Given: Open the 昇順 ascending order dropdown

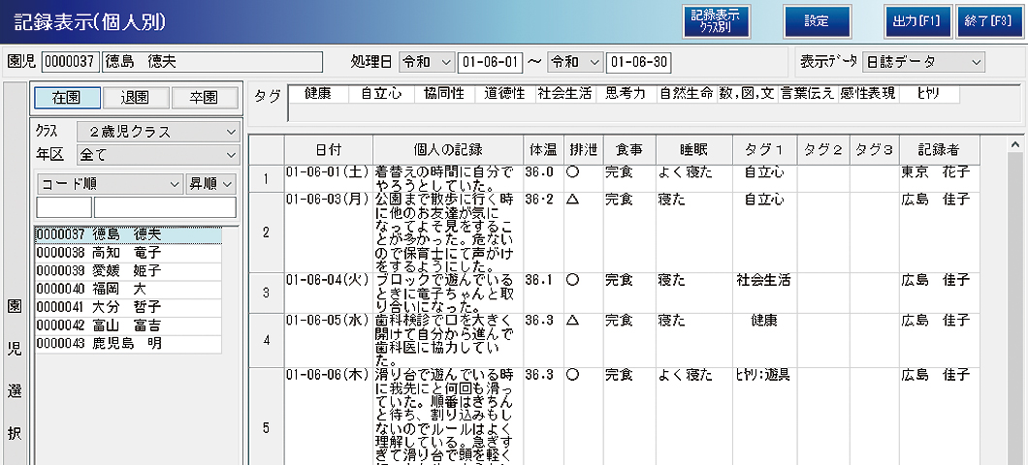Looking at the screenshot, I should (x=211, y=183).
